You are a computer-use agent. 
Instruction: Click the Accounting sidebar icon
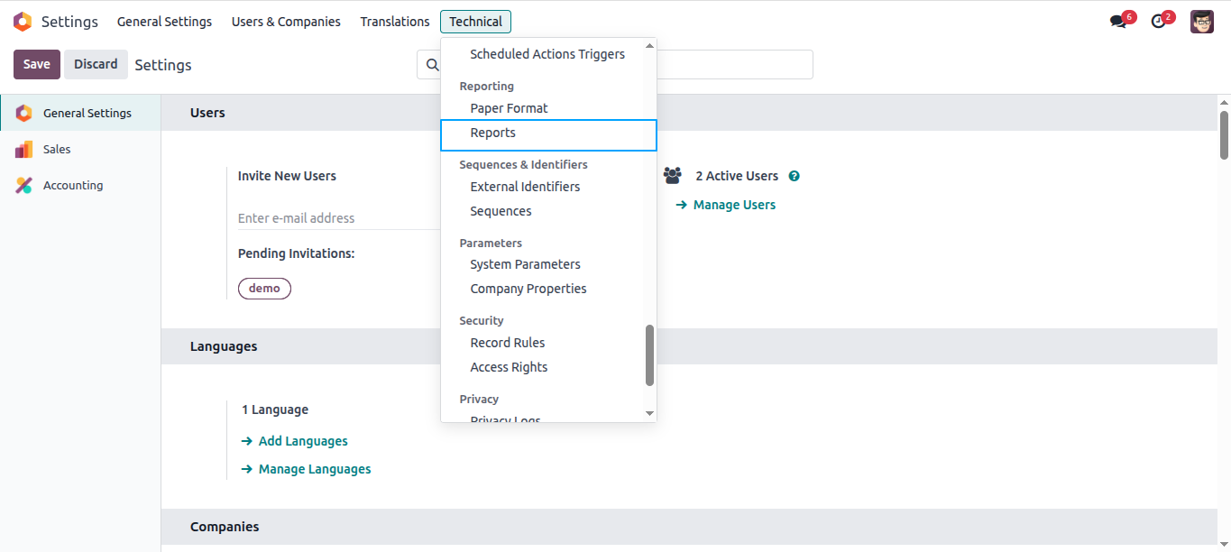24,185
